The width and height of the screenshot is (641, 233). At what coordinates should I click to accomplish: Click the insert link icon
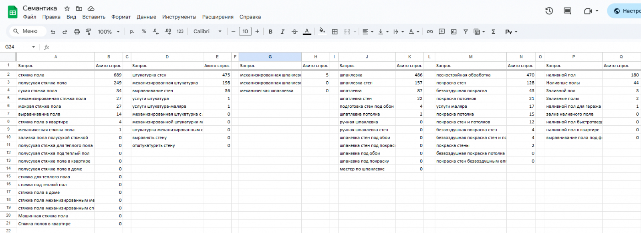[430, 32]
